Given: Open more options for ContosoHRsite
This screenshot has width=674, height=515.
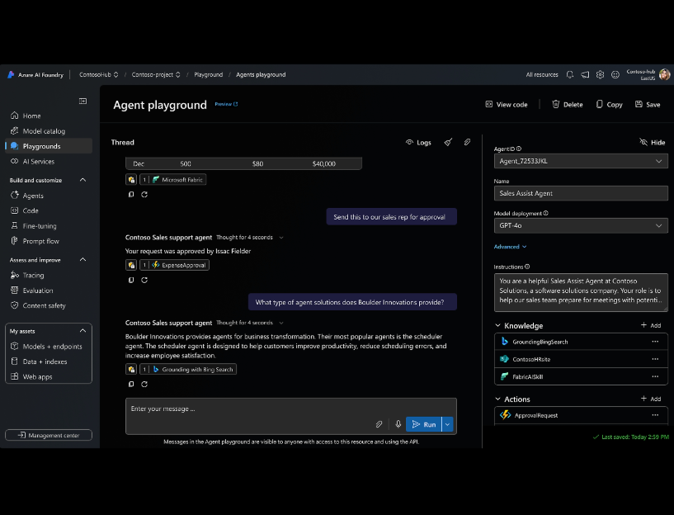Looking at the screenshot, I should tap(655, 359).
